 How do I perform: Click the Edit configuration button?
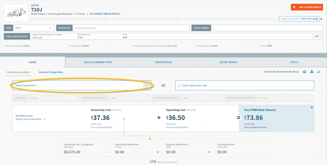coord(317,36)
